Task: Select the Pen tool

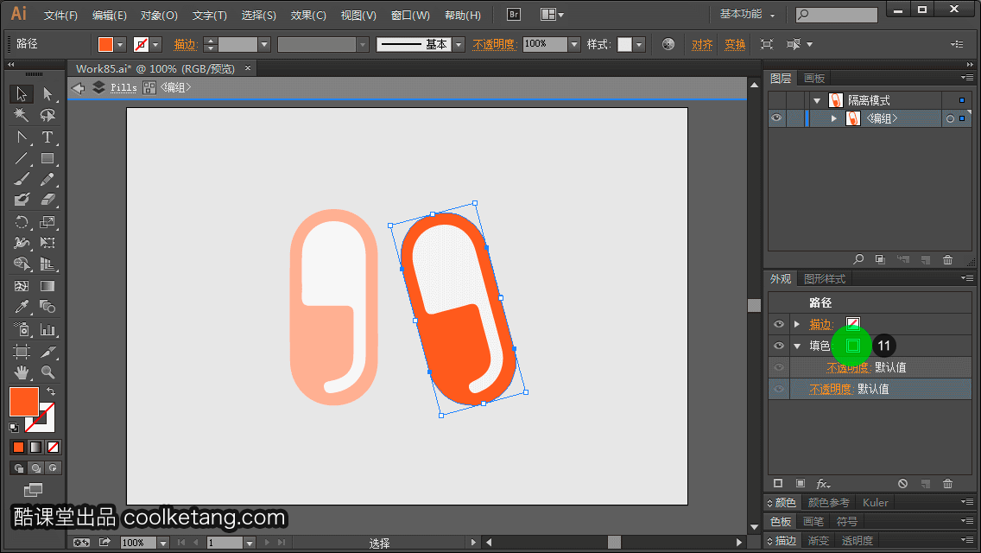Action: [x=22, y=137]
